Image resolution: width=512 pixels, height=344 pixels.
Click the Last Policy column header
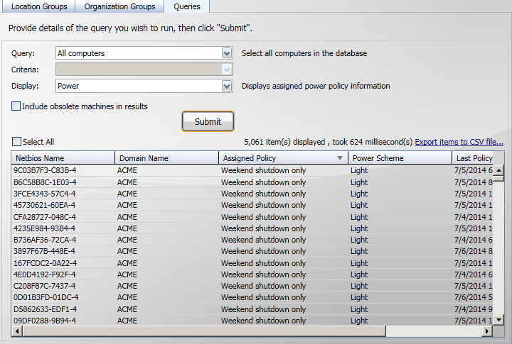coord(474,158)
